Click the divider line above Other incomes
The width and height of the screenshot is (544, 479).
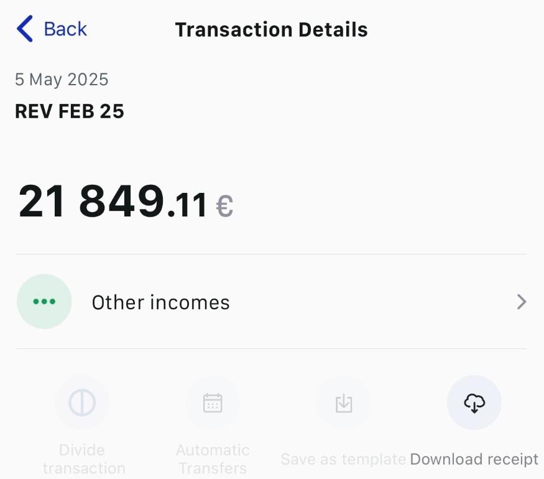click(x=271, y=254)
